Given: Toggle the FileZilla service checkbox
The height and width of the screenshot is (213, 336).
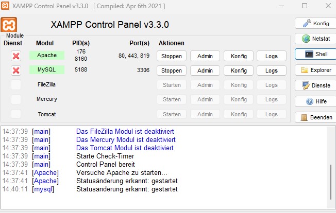Looking at the screenshot, I should point(16,84).
